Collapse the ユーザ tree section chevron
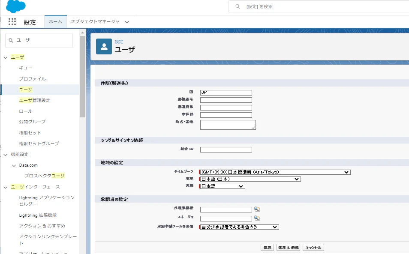The width and height of the screenshot is (409, 254). [6, 57]
